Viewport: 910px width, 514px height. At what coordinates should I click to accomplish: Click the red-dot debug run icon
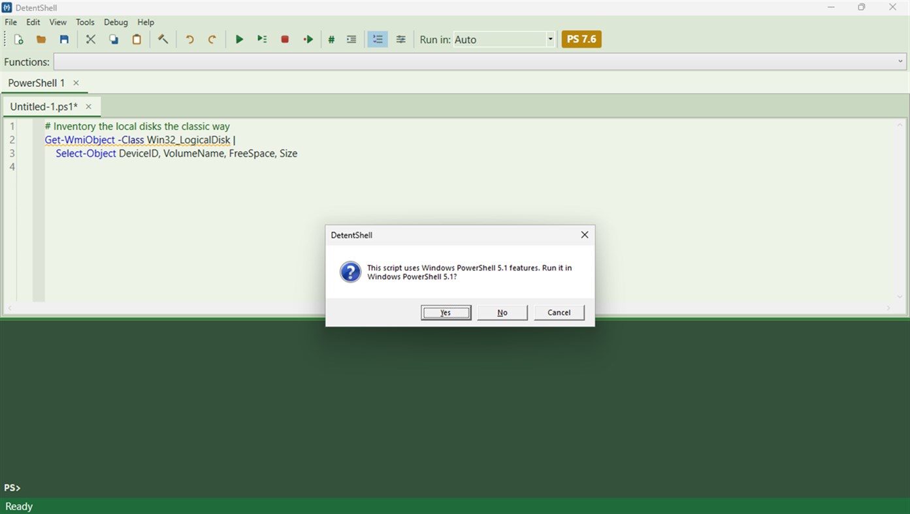click(308, 39)
